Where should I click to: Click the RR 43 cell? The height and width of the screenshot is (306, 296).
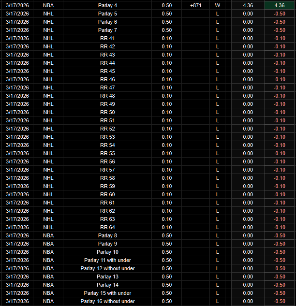(x=107, y=55)
